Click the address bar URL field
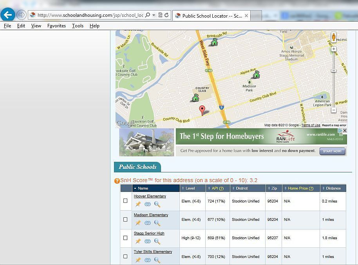358x265 pixels. 90,15
